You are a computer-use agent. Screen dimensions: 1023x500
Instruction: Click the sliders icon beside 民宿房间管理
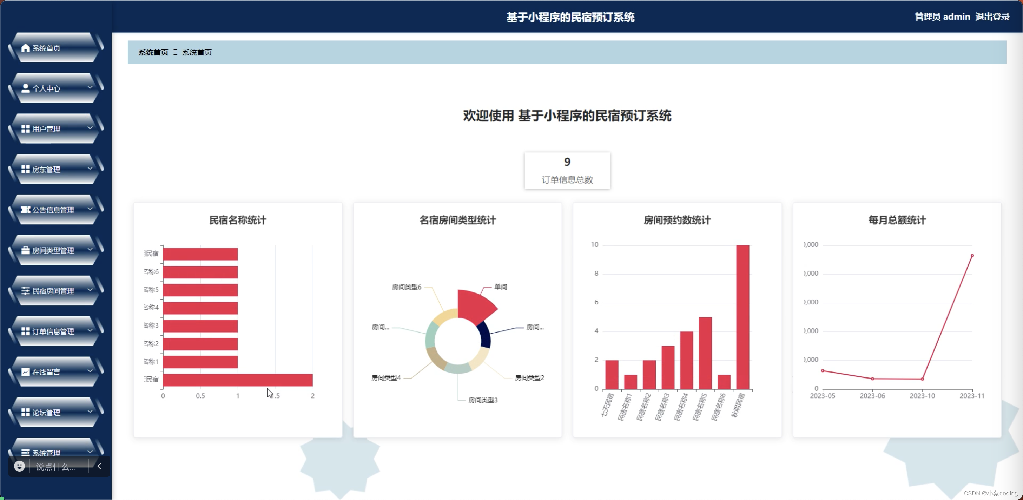25,291
